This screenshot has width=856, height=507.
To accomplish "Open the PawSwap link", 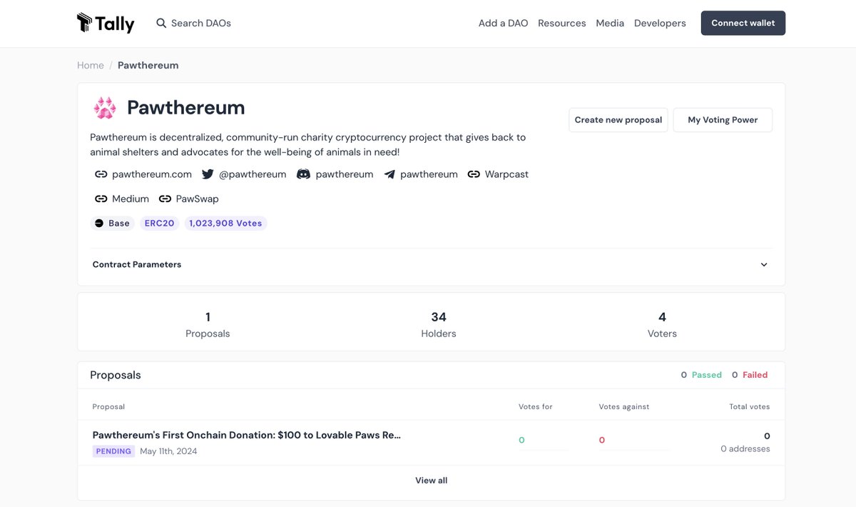I will [198, 199].
